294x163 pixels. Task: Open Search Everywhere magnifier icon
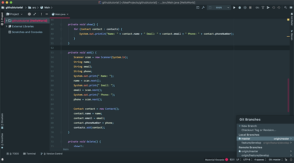pyautogui.click(x=285, y=8)
